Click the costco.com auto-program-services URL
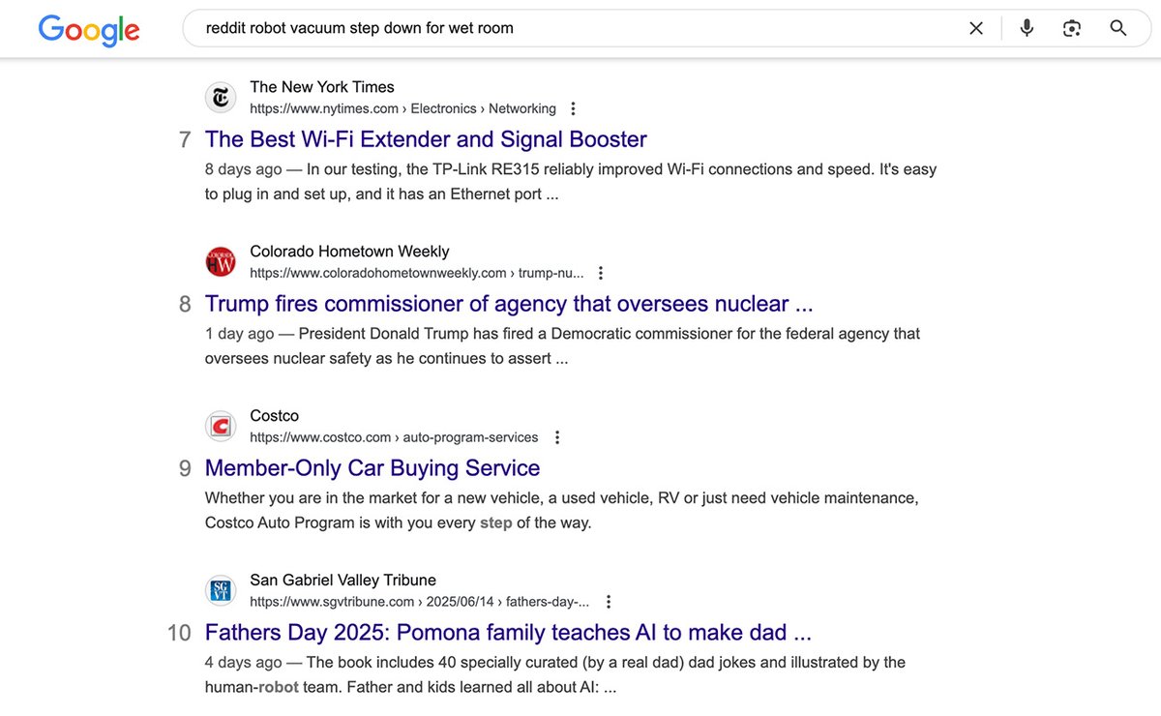Image resolution: width=1161 pixels, height=716 pixels. point(394,437)
